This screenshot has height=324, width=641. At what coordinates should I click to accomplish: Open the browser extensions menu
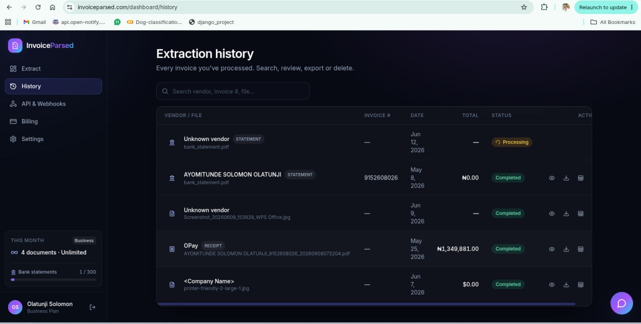point(544,7)
